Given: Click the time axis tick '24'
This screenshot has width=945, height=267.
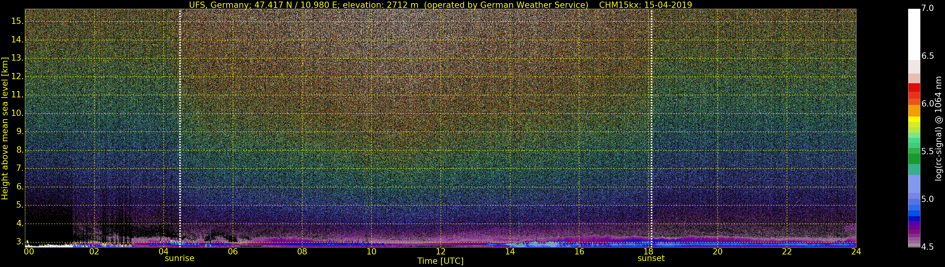Looking at the screenshot, I should point(856,252).
